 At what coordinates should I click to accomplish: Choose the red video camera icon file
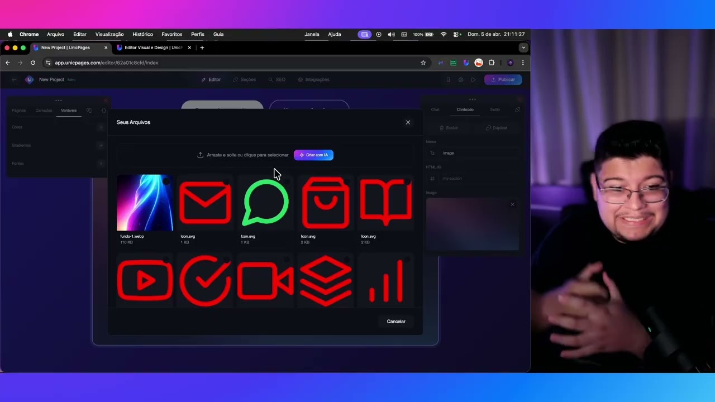coord(265,280)
